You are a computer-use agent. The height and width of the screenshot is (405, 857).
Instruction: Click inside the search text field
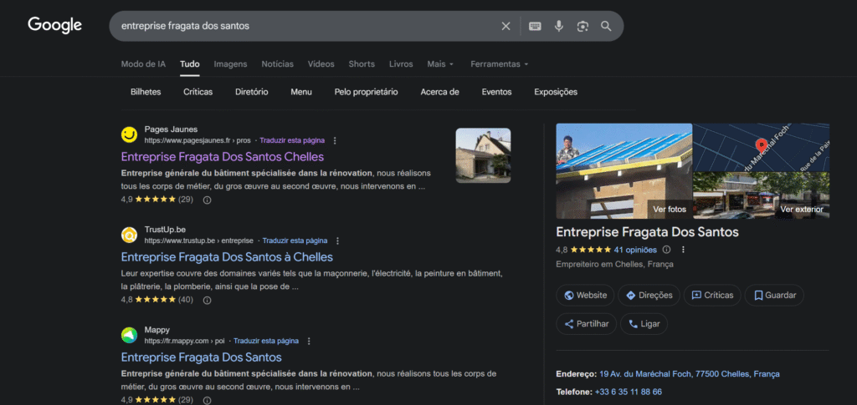[x=301, y=26]
